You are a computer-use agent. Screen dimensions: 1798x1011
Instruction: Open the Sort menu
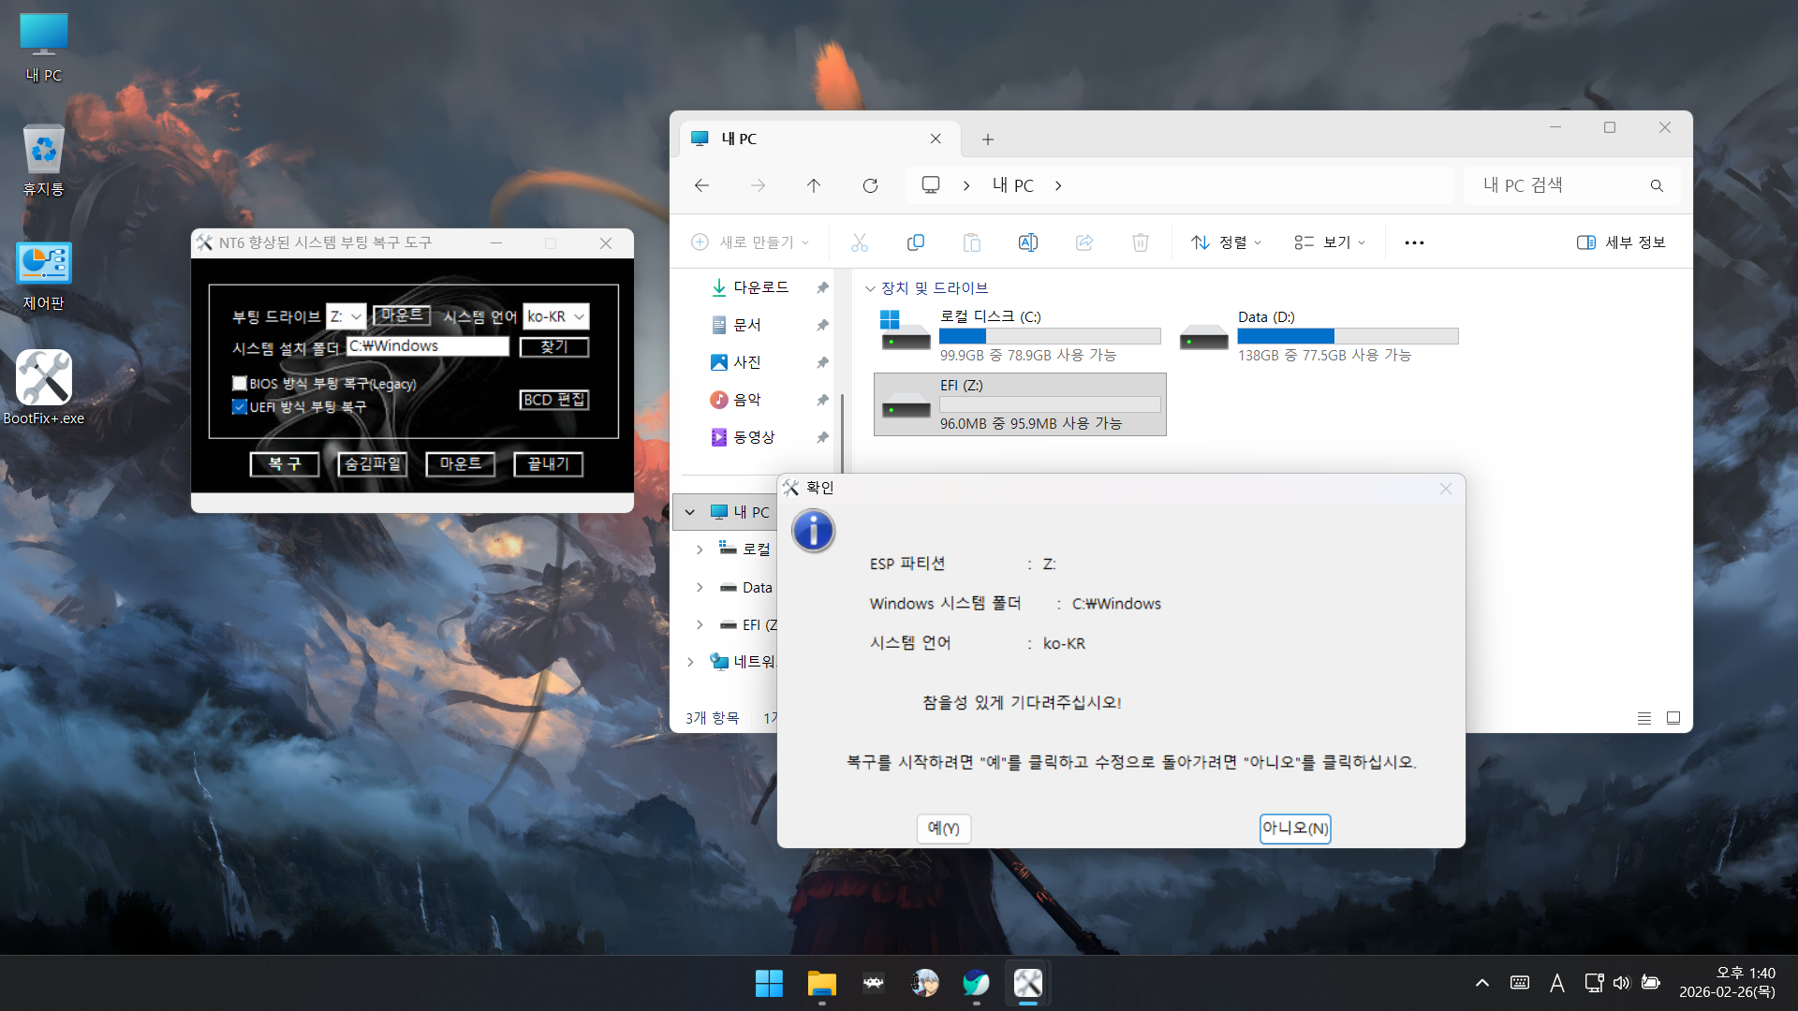1226,242
